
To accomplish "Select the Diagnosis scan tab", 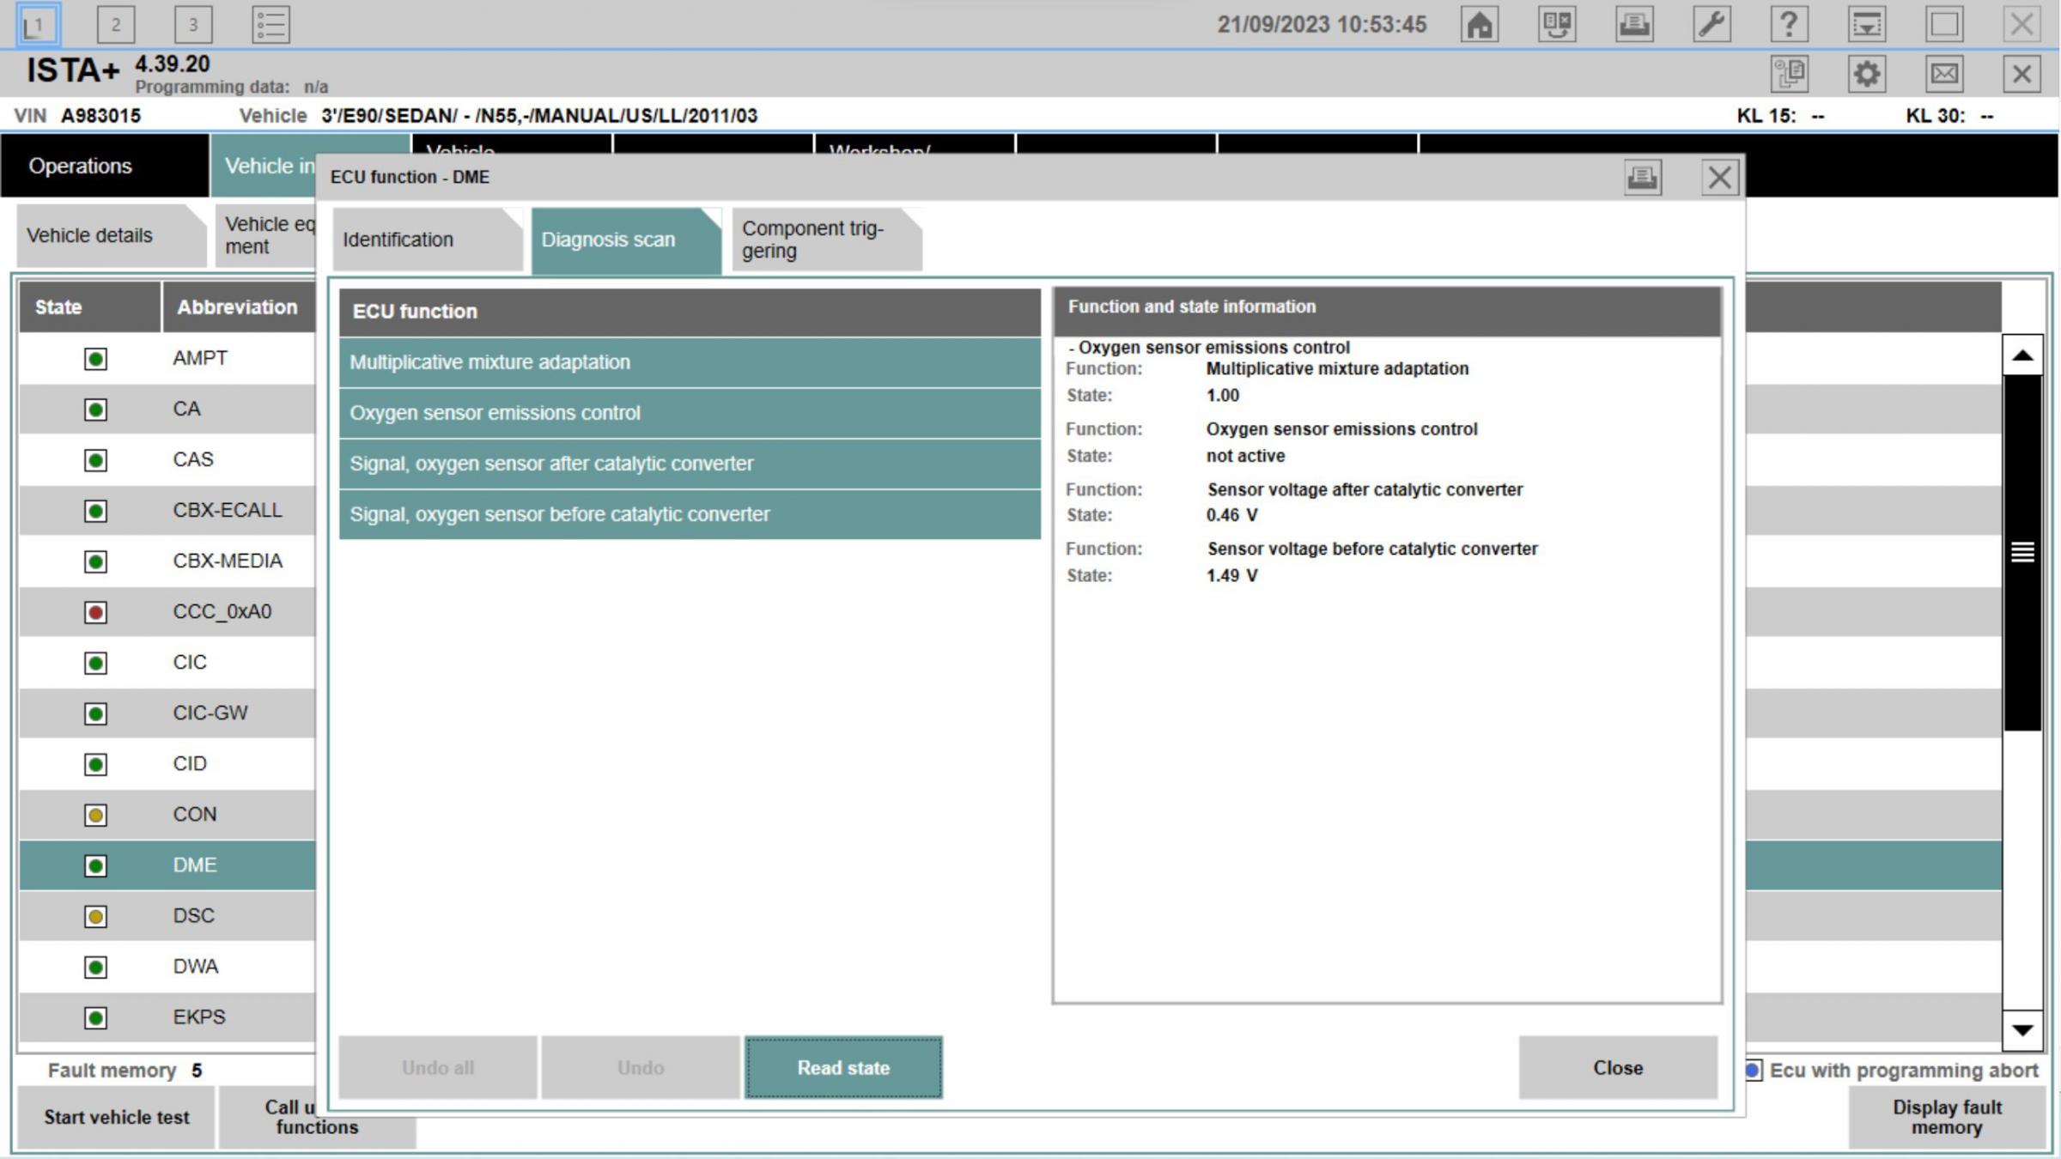I will coord(626,240).
